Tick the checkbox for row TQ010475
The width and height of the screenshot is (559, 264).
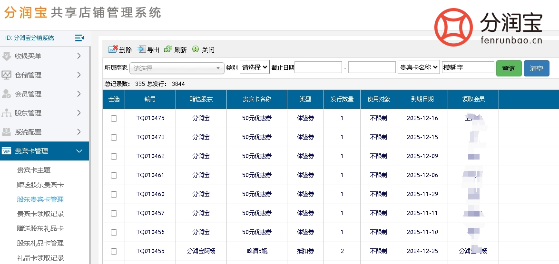pos(114,119)
